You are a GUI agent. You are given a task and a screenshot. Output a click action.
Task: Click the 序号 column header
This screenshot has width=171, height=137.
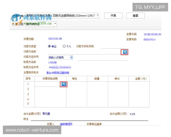[28, 79]
